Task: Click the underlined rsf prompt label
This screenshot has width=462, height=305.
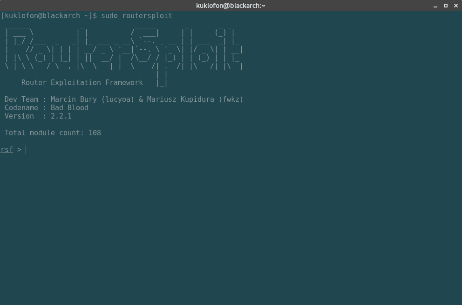Action: (x=7, y=150)
